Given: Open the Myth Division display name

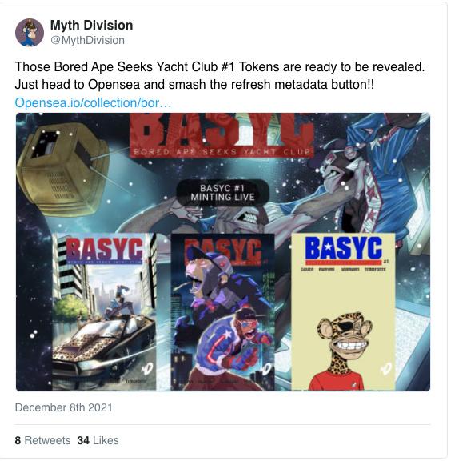Looking at the screenshot, I should tap(91, 26).
